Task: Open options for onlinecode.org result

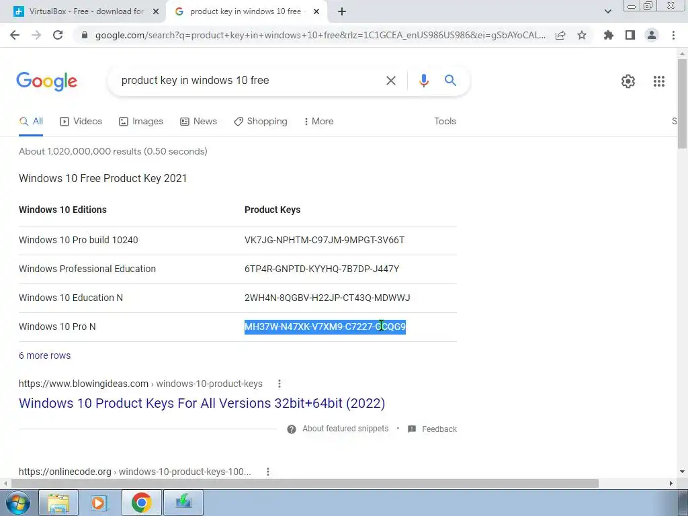Action: pos(267,472)
